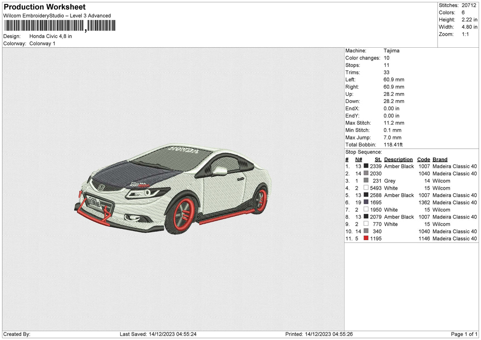Click the code '1146' in stop row 11
Viewport: 481px width, 340px height.
coord(424,238)
